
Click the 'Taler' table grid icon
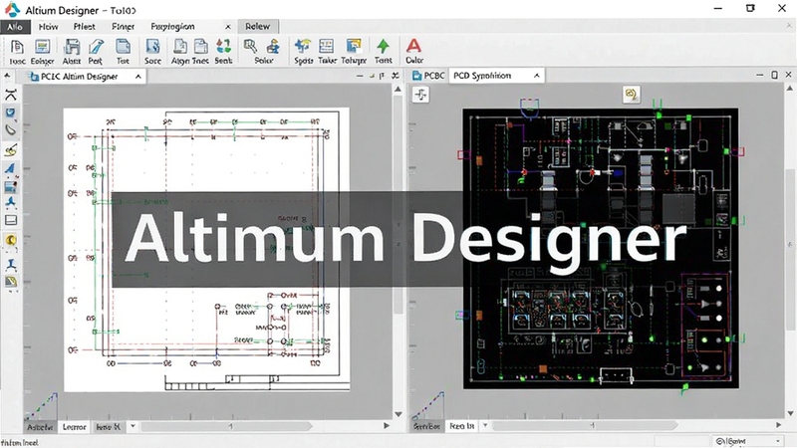[327, 47]
